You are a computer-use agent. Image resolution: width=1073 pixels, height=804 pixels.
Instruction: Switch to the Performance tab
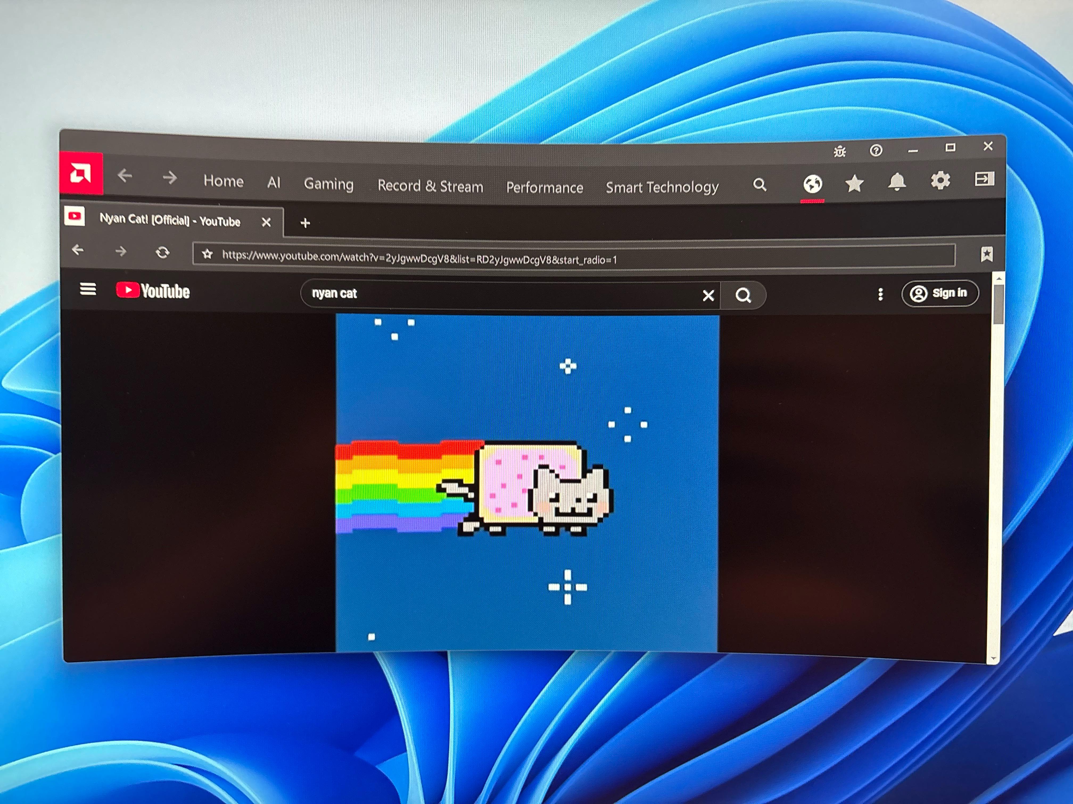click(544, 187)
